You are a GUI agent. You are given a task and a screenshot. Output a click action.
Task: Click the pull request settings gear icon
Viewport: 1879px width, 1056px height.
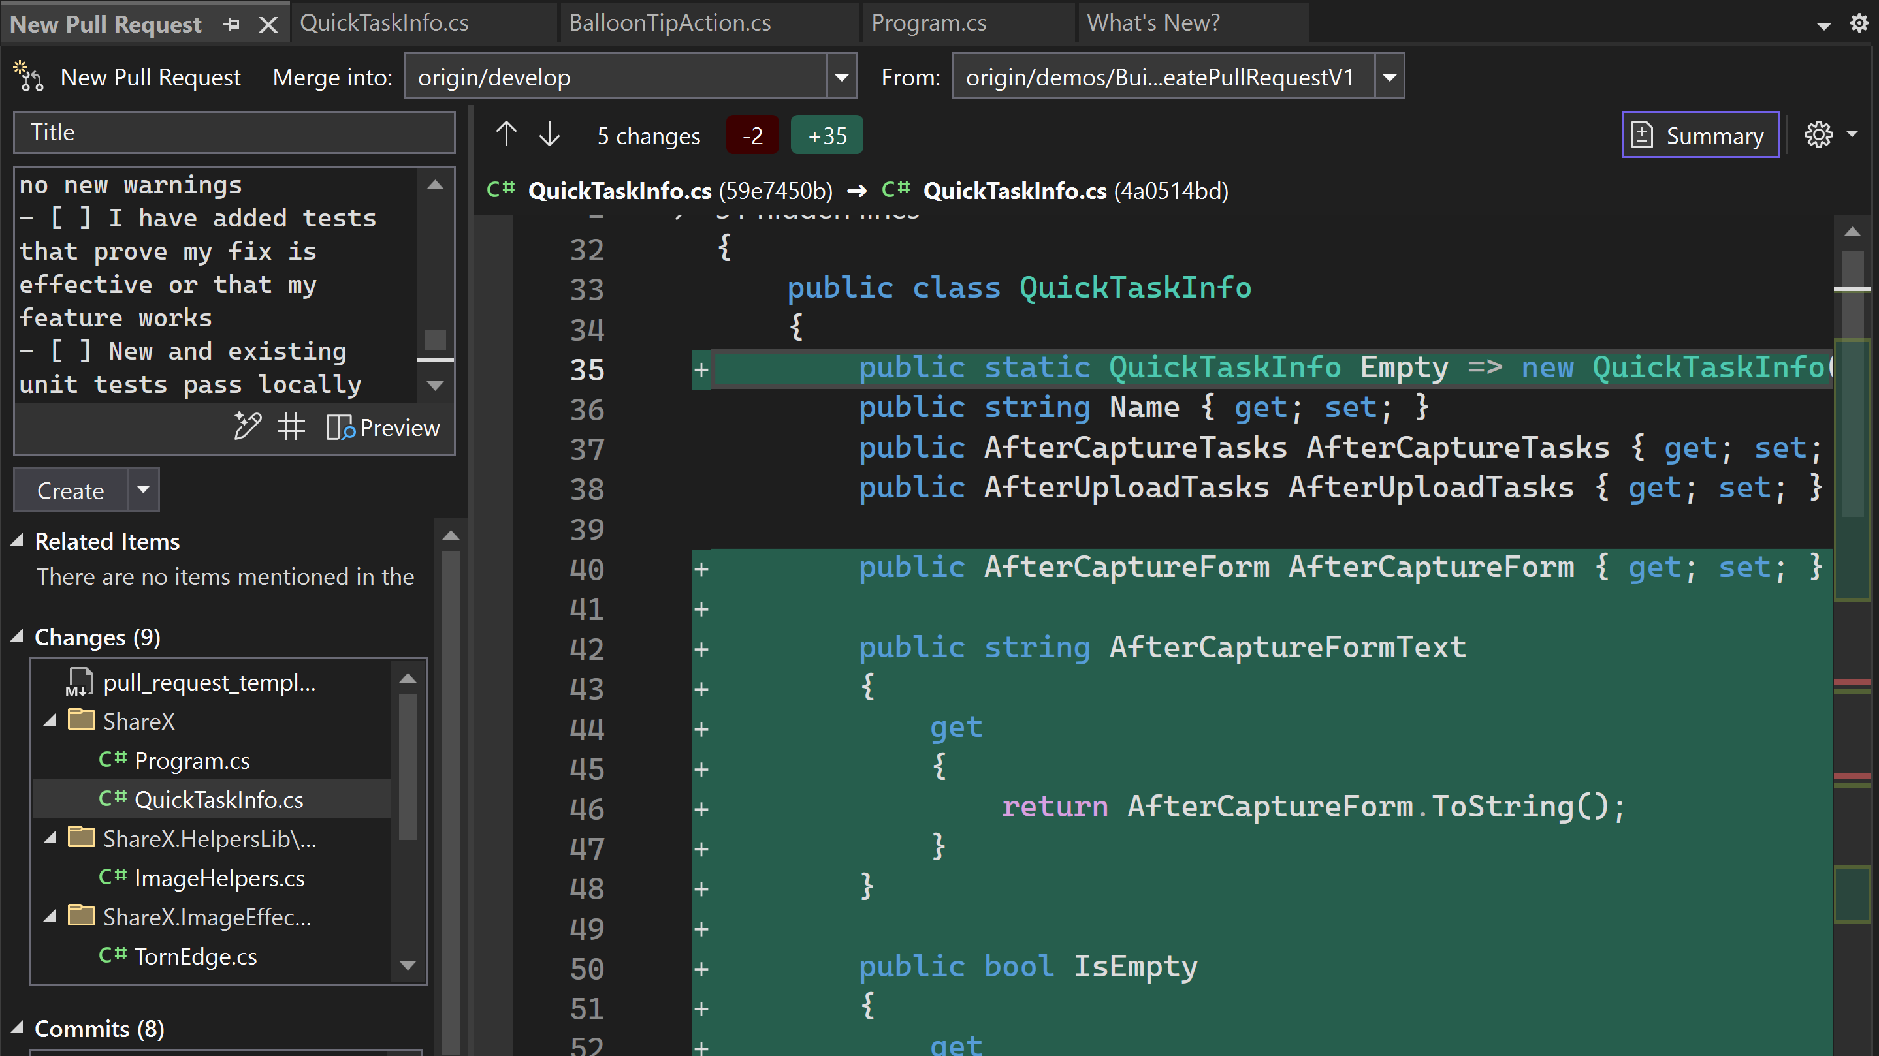[1818, 134]
